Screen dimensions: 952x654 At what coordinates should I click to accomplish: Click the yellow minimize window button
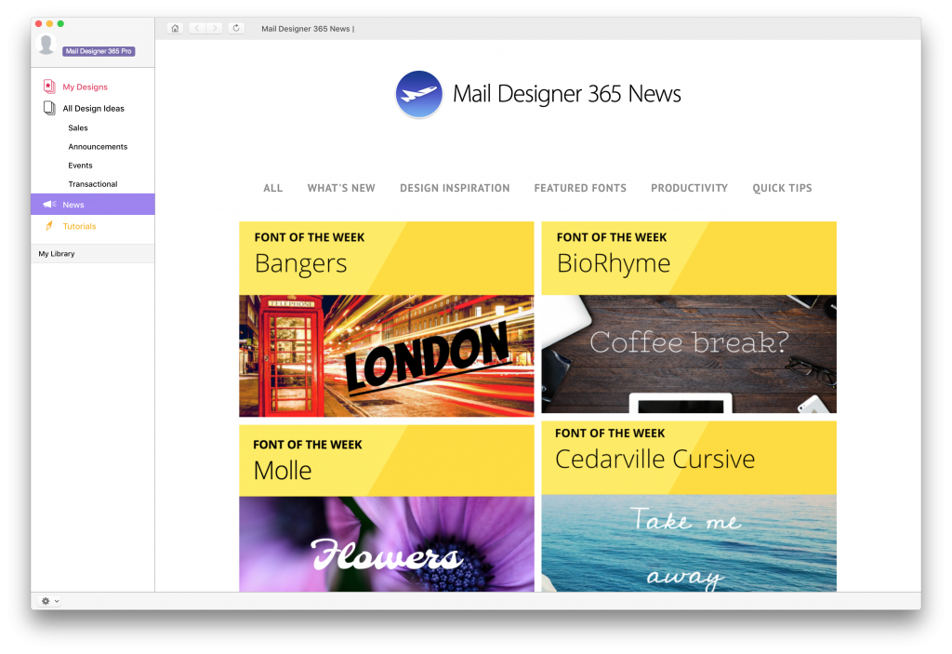pyautogui.click(x=49, y=23)
